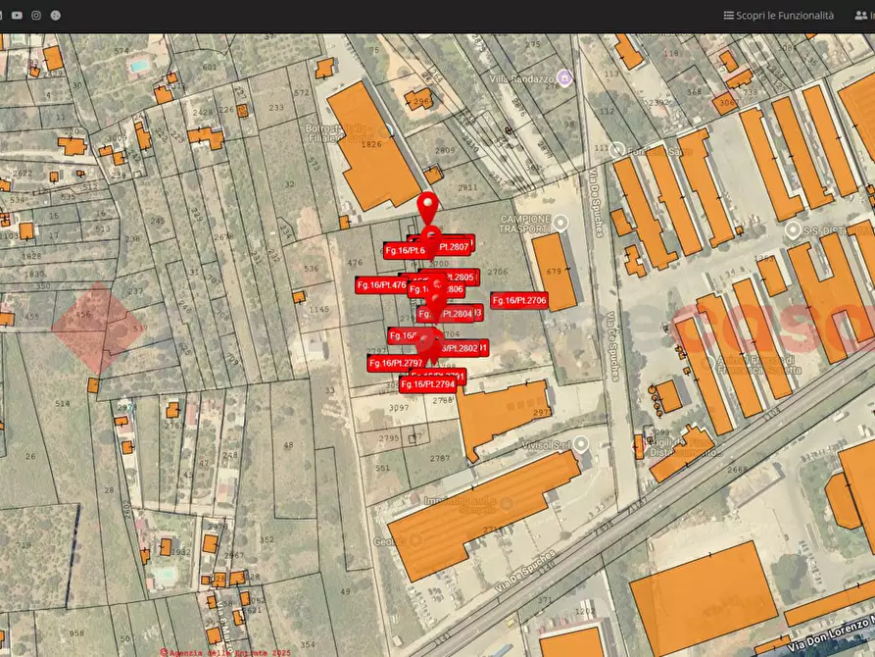Click the S.S. Distribuzione place marker
This screenshot has height=657, width=875.
point(793,229)
